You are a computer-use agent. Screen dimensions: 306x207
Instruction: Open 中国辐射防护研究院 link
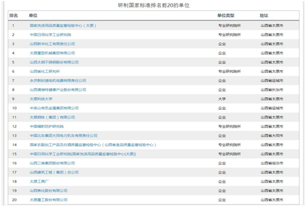[47, 126]
